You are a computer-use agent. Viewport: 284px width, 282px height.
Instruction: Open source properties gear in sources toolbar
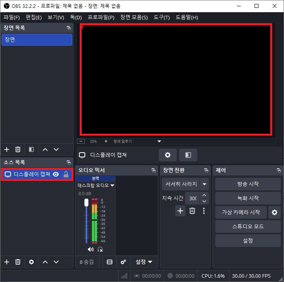[31, 262]
